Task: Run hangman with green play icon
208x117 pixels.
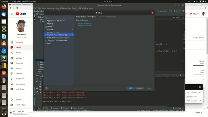Action: click(x=171, y=11)
